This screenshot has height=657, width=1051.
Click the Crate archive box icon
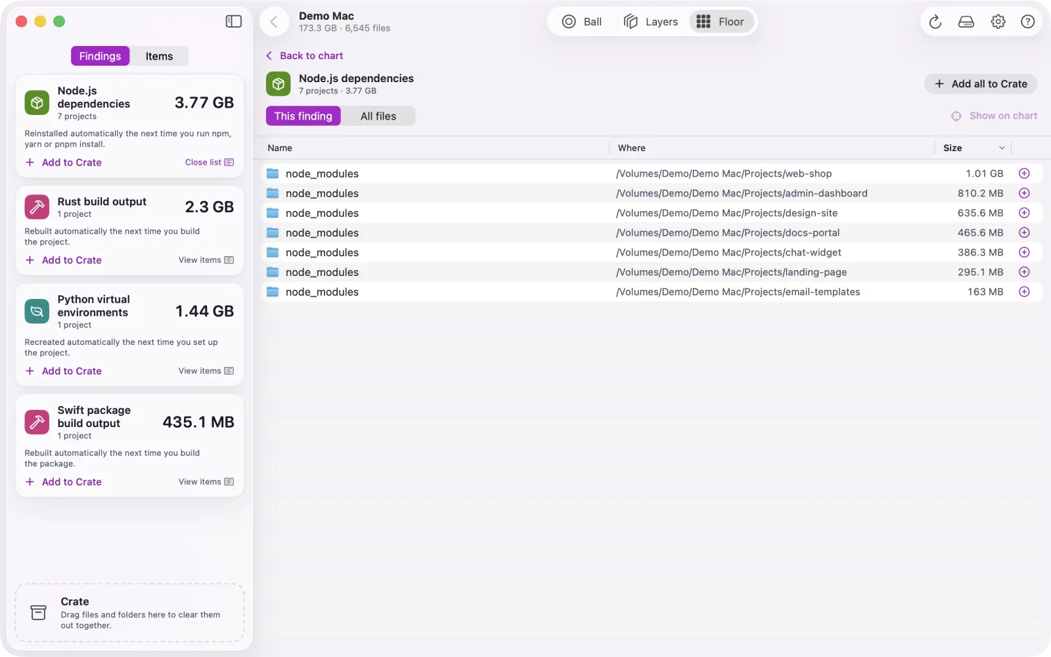tap(39, 612)
